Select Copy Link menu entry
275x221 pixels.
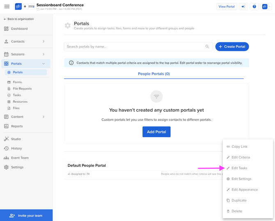coord(239,147)
